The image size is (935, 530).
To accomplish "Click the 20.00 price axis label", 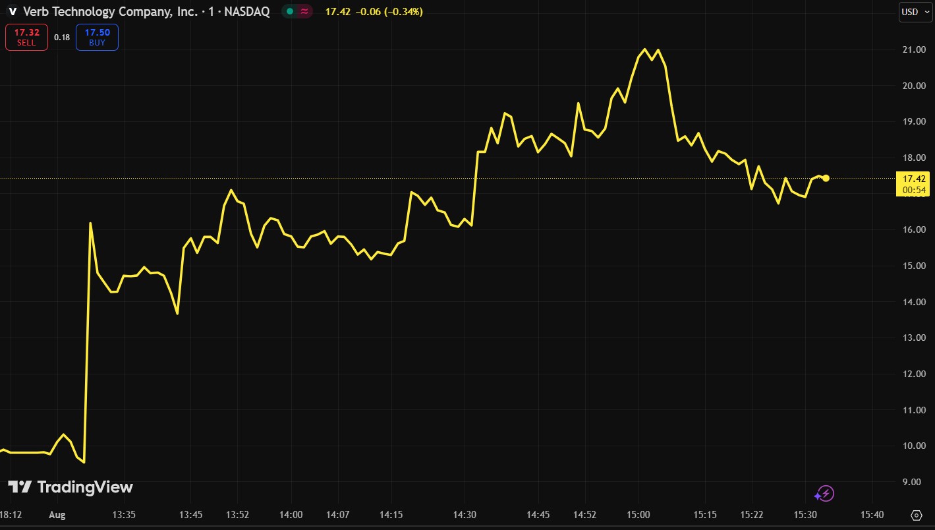I will [914, 86].
